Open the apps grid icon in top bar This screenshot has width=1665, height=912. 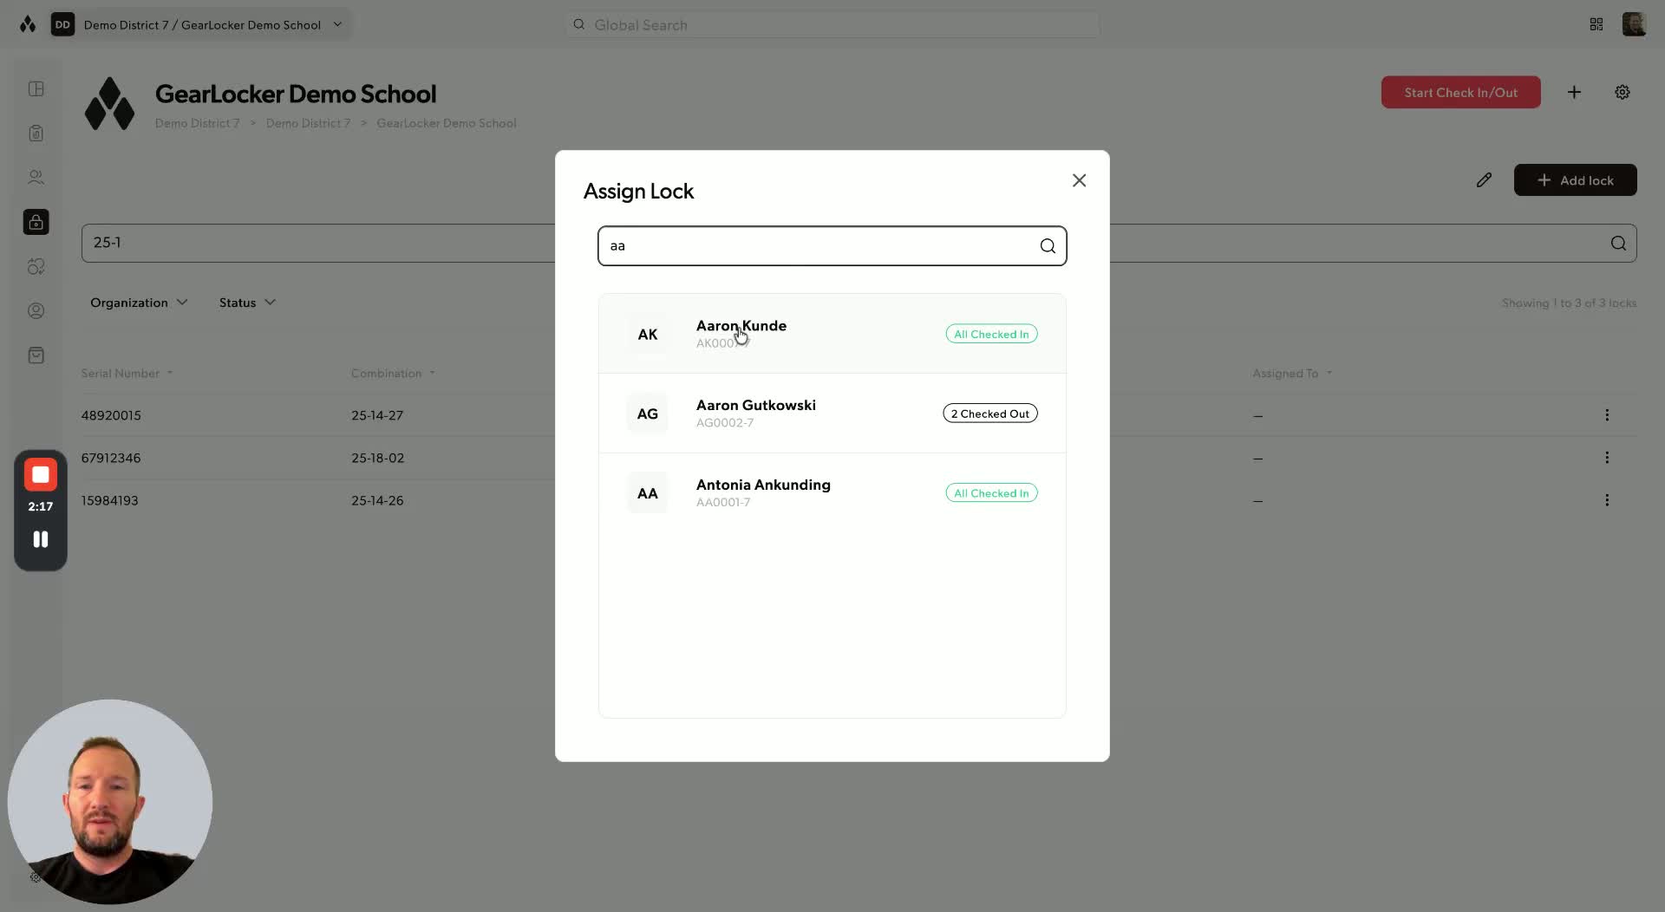click(1596, 24)
